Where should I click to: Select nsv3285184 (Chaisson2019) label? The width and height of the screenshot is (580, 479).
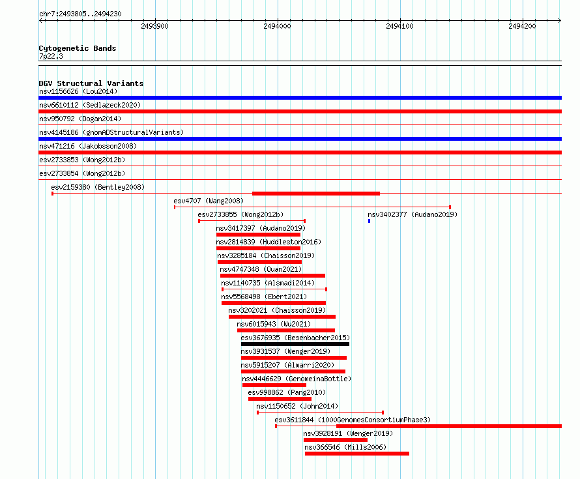[x=266, y=255]
